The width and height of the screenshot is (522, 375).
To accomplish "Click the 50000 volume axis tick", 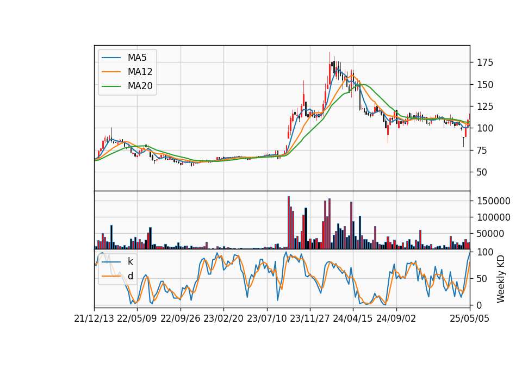I will 491,234.
